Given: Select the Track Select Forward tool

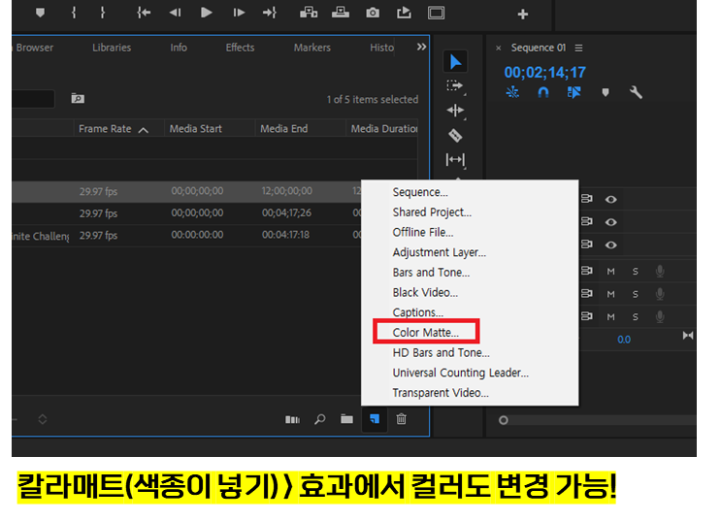Looking at the screenshot, I should (x=455, y=86).
